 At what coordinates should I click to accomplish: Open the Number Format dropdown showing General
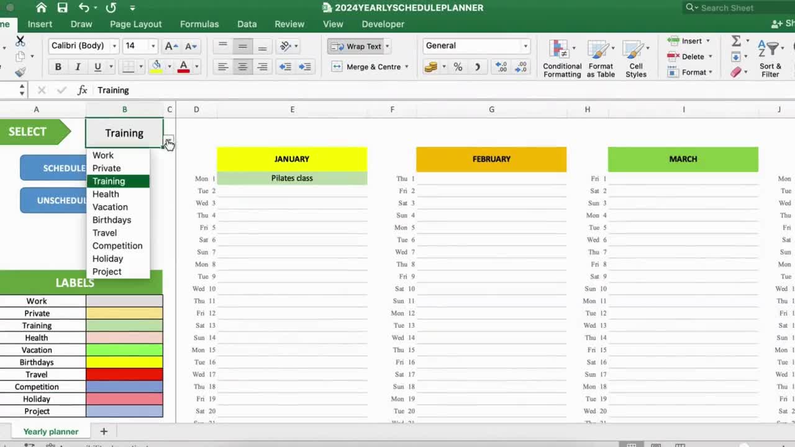476,45
